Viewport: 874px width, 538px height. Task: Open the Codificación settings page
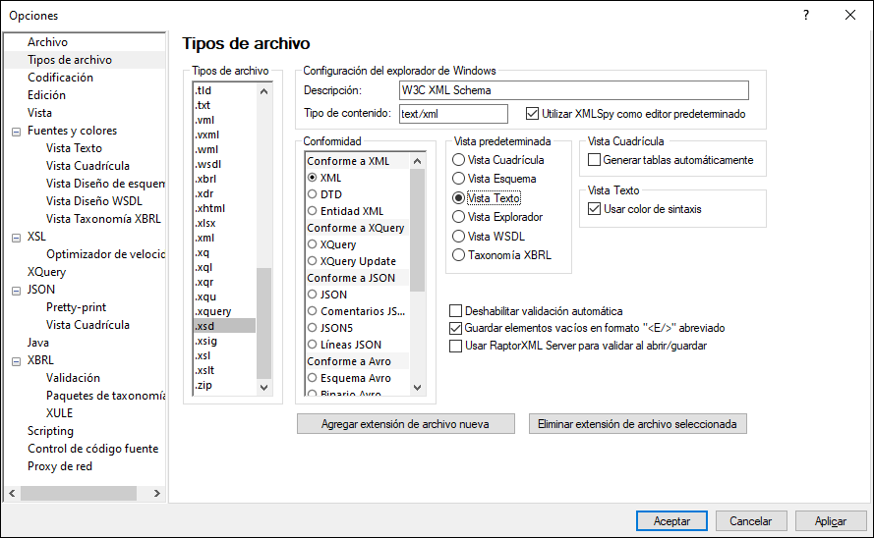pos(60,78)
